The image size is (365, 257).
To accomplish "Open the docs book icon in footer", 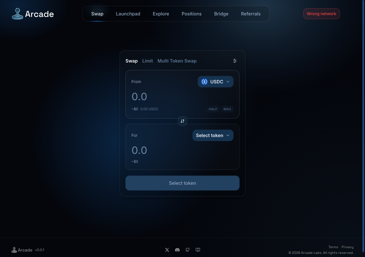I will [x=198, y=250].
